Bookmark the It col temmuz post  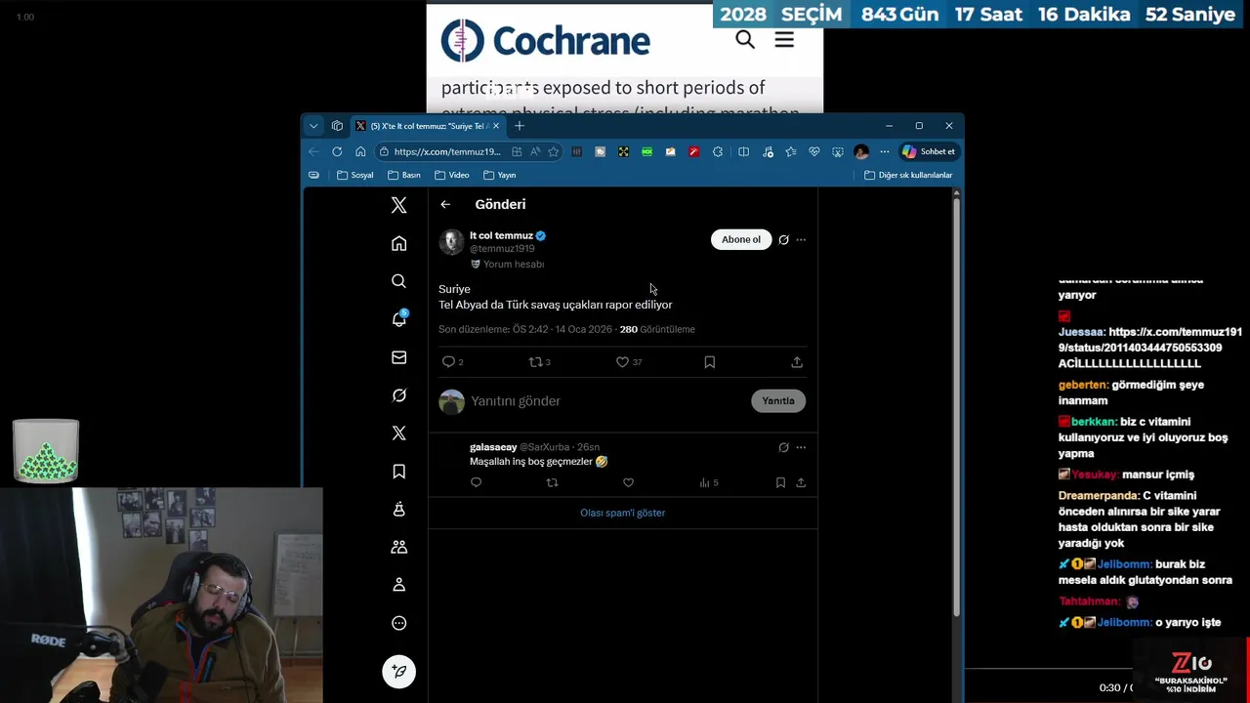[x=710, y=361]
